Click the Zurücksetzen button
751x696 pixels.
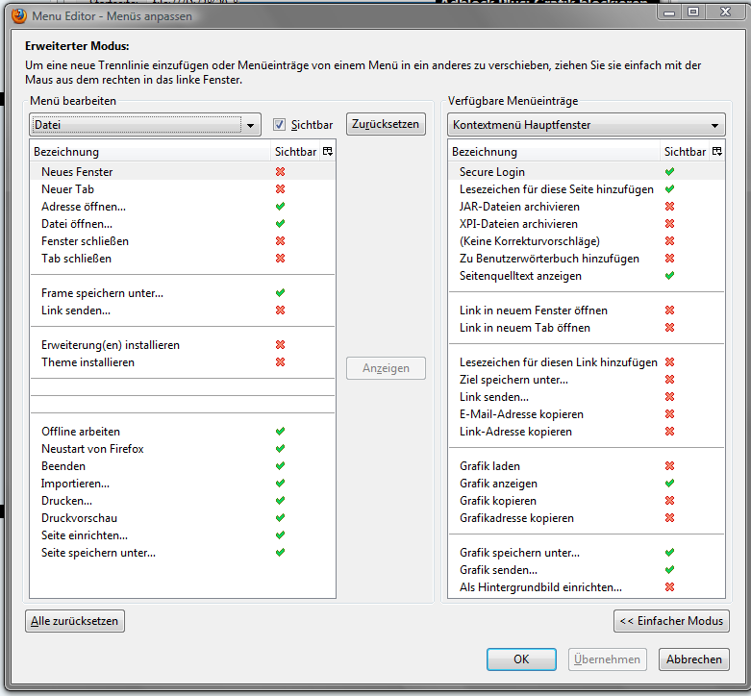(x=386, y=124)
